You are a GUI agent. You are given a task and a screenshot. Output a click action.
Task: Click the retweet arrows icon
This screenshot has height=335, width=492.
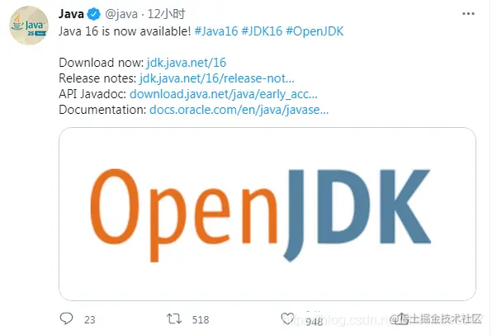[174, 318]
